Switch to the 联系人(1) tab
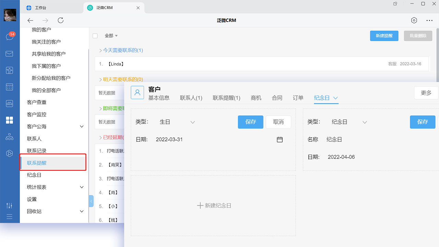This screenshot has height=247, width=439. [x=191, y=98]
